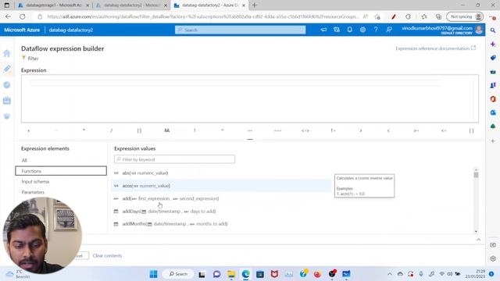Click the addDays() function row

pos(221,212)
